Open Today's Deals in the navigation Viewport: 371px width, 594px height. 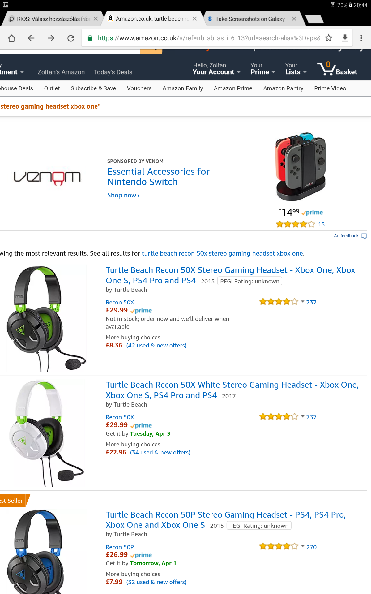coord(113,72)
